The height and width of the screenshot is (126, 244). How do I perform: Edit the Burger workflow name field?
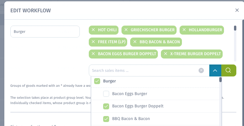click(45, 32)
